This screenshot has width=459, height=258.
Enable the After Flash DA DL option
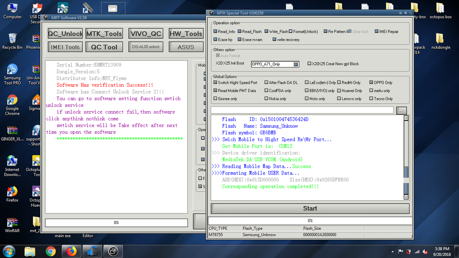pyautogui.click(x=266, y=82)
